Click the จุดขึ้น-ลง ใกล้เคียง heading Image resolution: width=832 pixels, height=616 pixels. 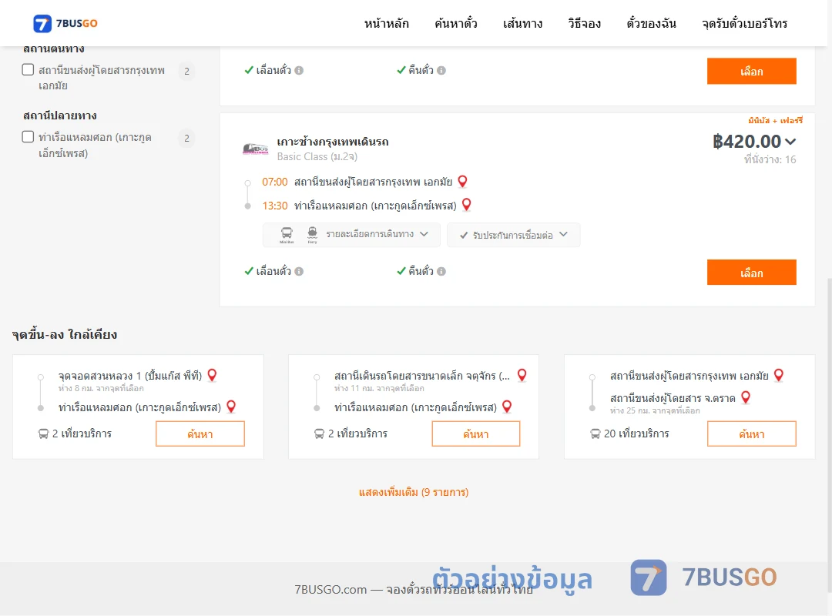(65, 334)
